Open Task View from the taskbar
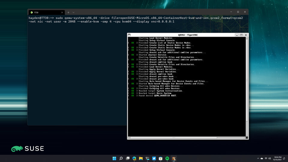Viewport: 288px width, 162px height. coord(127,158)
